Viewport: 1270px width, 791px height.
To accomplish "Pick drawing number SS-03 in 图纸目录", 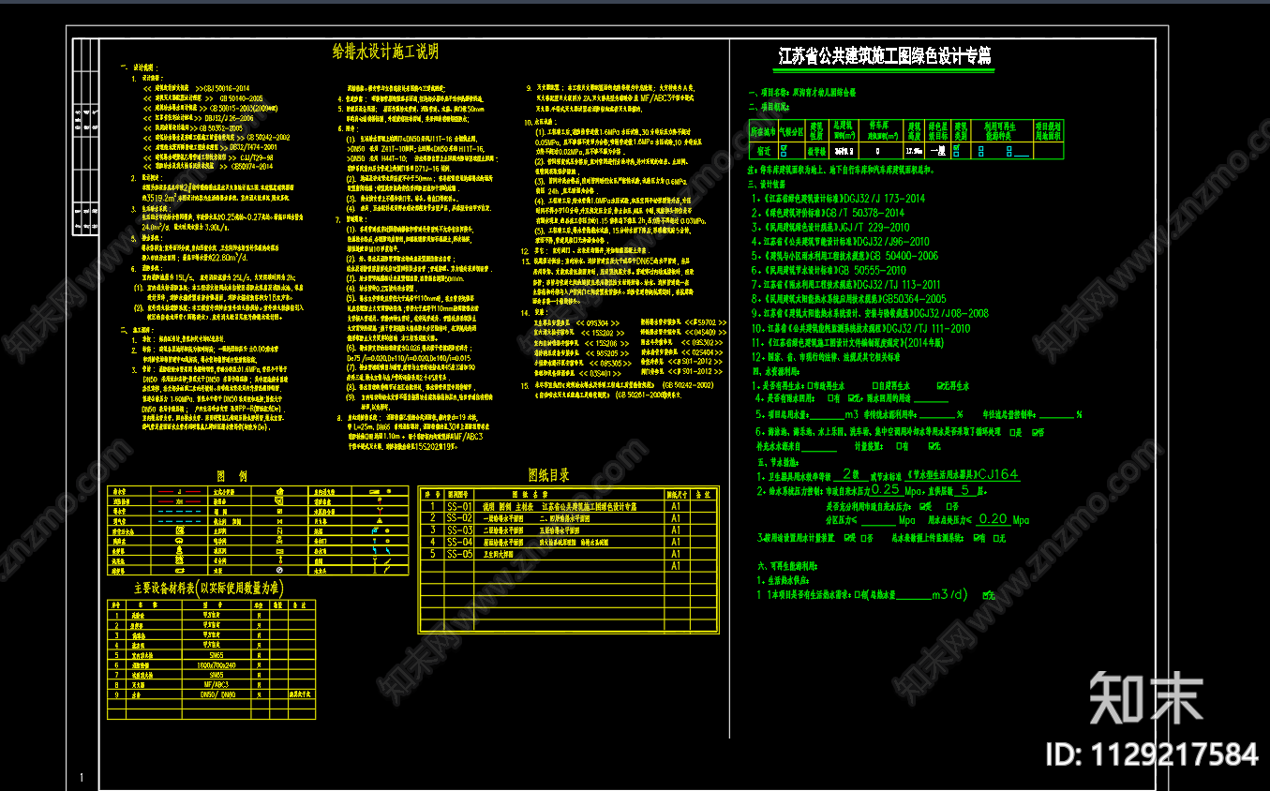I will pos(457,530).
